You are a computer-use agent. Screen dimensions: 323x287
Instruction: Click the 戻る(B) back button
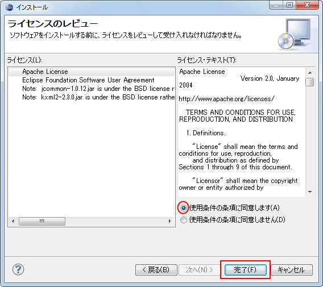pos(156,270)
